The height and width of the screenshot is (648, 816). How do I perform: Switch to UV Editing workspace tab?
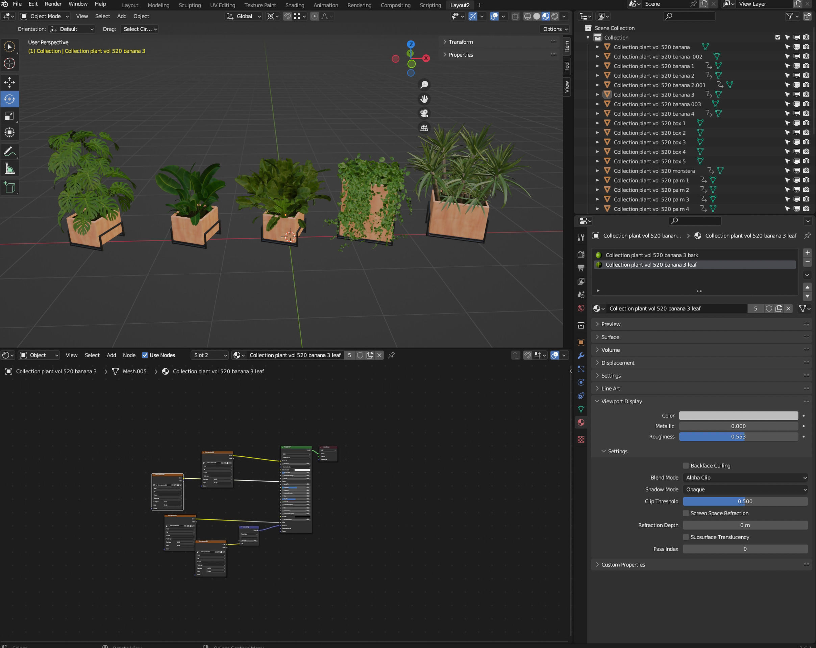coord(223,5)
